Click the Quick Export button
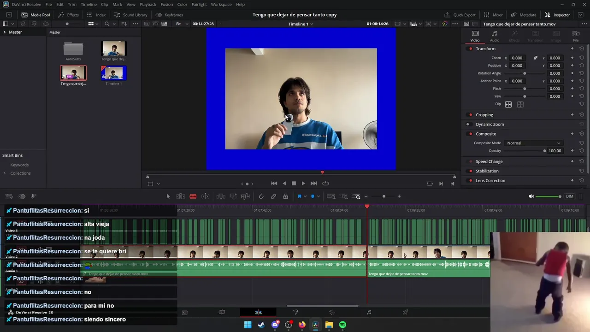This screenshot has width=590, height=332. tap(460, 15)
